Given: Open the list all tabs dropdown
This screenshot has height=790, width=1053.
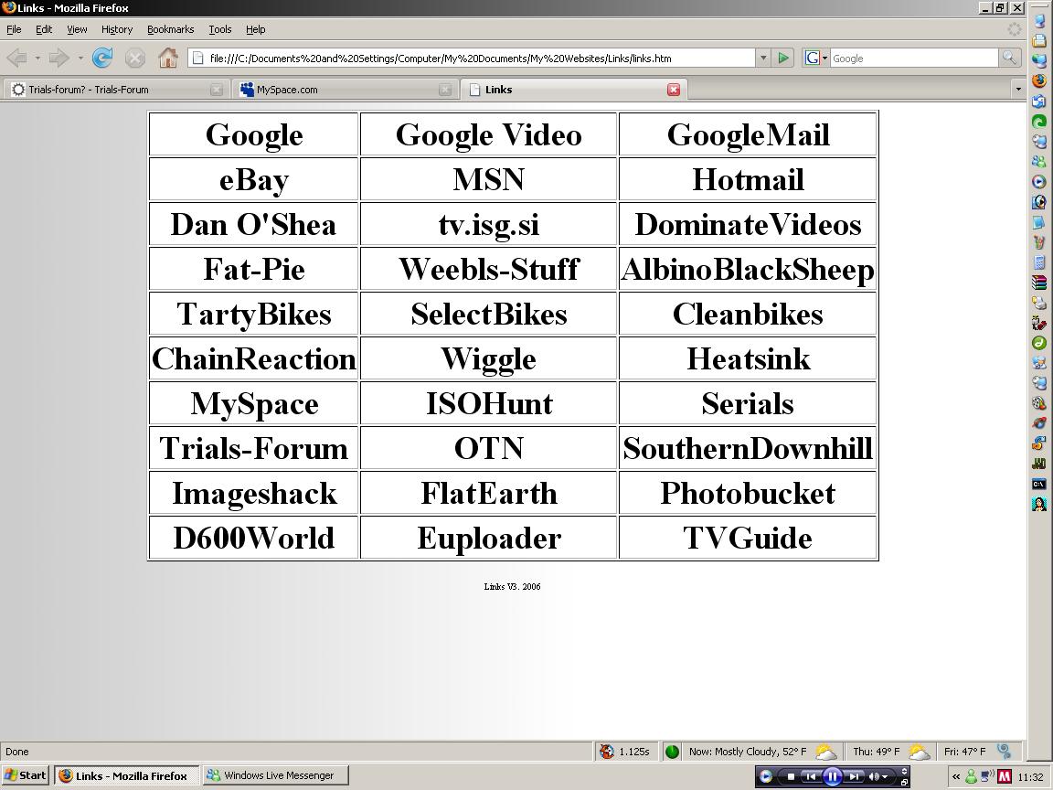Looking at the screenshot, I should click(1018, 90).
